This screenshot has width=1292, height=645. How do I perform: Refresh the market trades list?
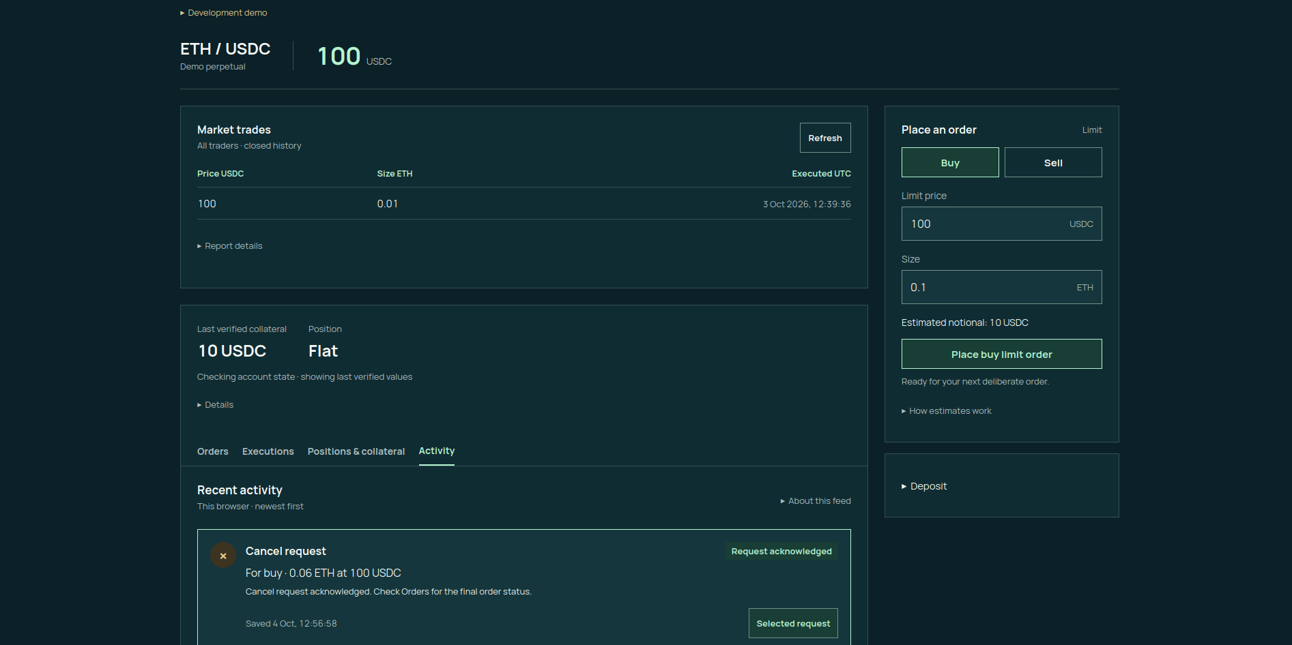pos(825,138)
